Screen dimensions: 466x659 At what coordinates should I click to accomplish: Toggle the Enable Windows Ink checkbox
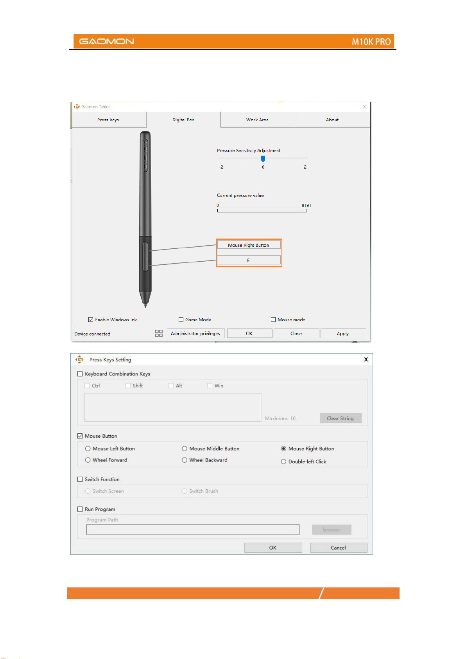click(91, 320)
